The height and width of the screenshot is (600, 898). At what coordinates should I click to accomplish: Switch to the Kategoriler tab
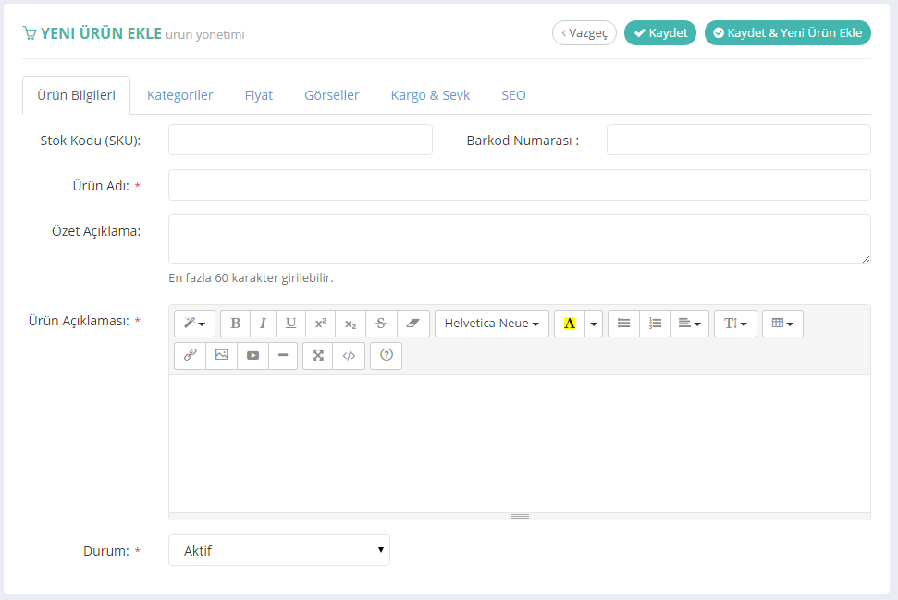pos(180,95)
